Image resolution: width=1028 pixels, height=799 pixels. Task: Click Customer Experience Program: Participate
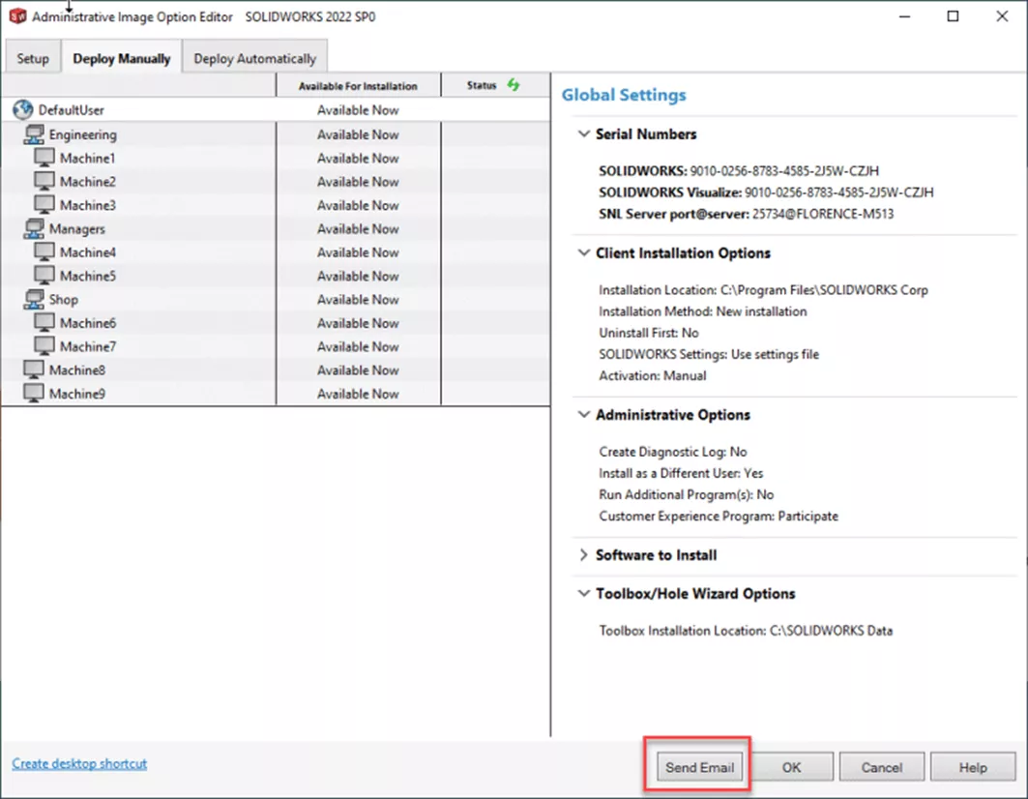[719, 517]
